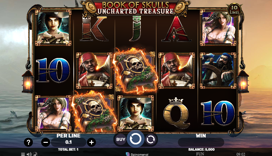Click the 10 Lines badge
Screen dimensions: 272x156
point(234,10)
